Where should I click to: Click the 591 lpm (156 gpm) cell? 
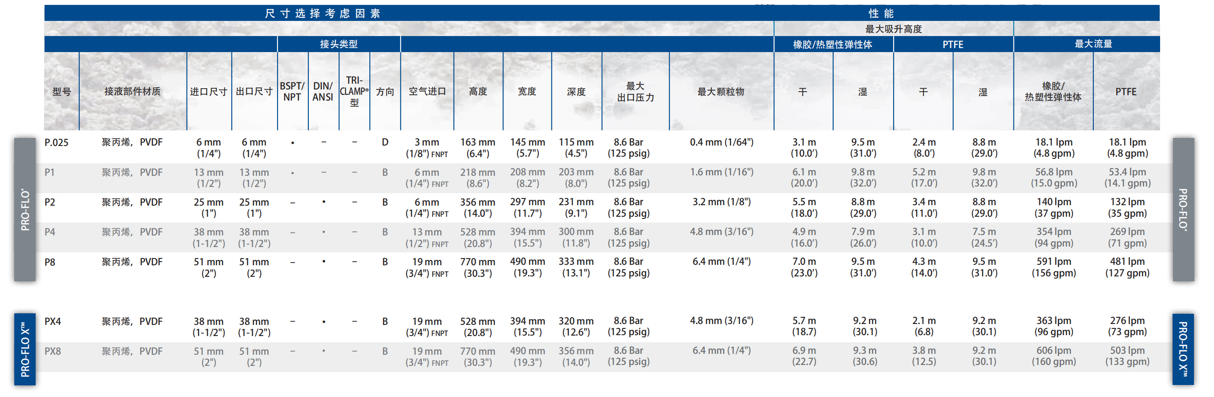pos(1054,267)
